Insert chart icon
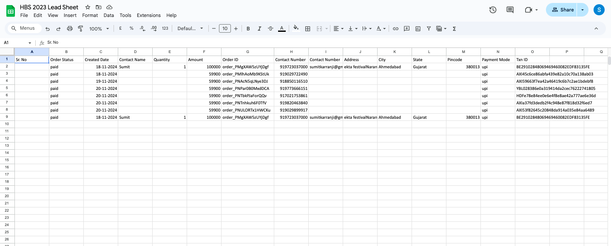The image size is (611, 246). pos(418,28)
